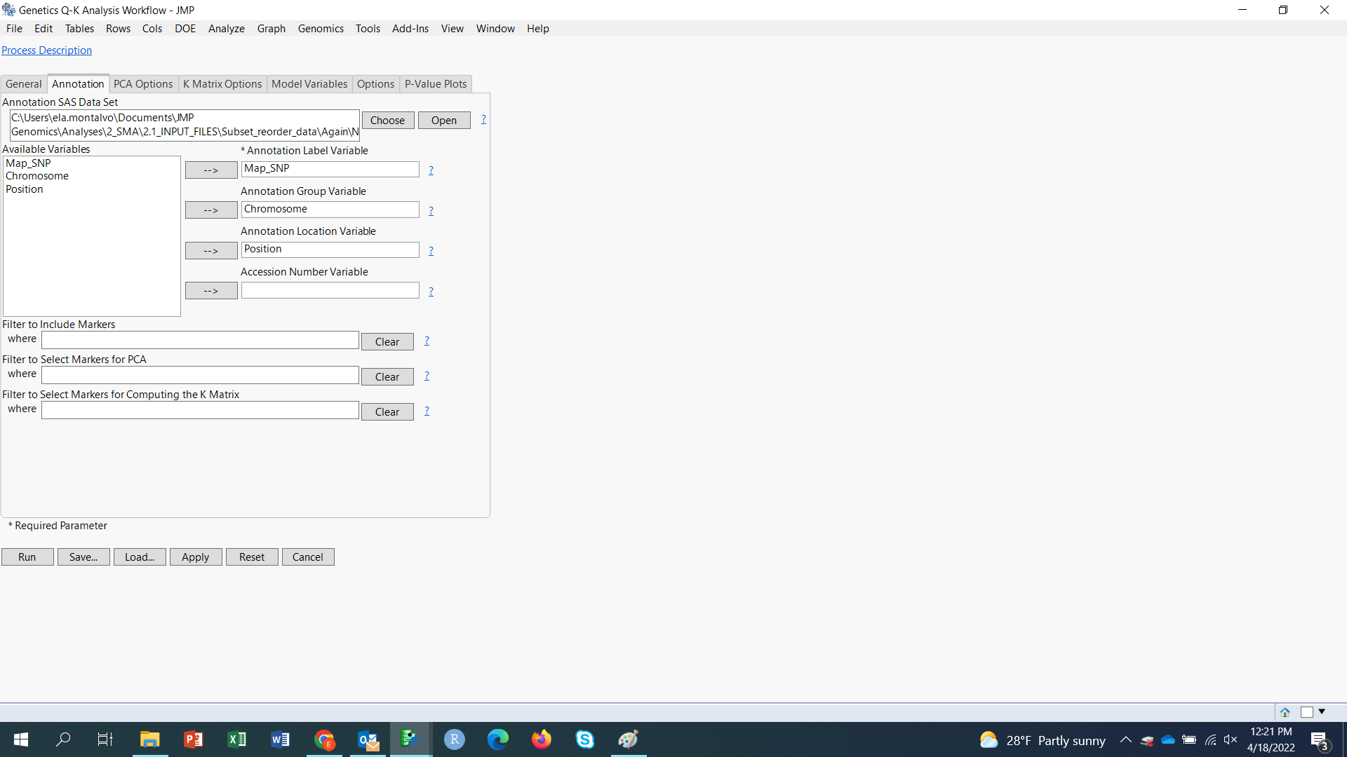Open the DOE menu

185,29
